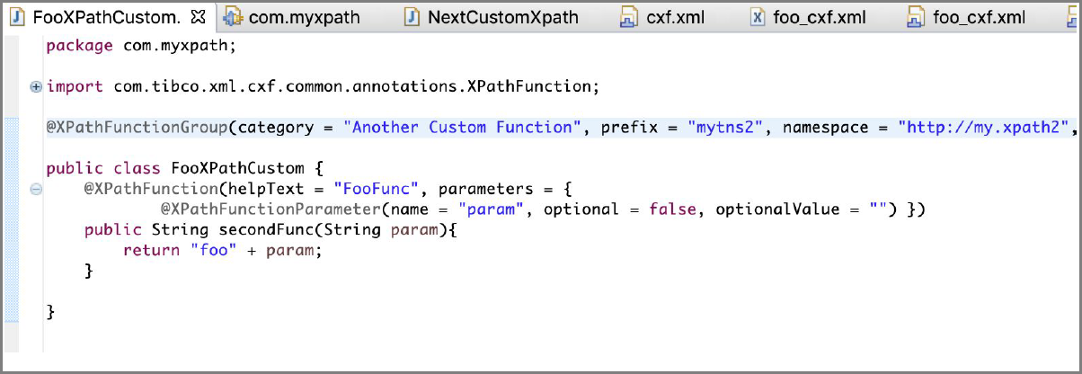Close the FooXPathCustom editor tab
This screenshot has width=1082, height=374.
(x=200, y=17)
